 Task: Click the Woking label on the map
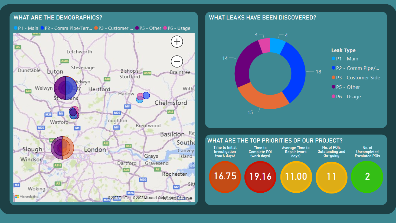pos(37,189)
